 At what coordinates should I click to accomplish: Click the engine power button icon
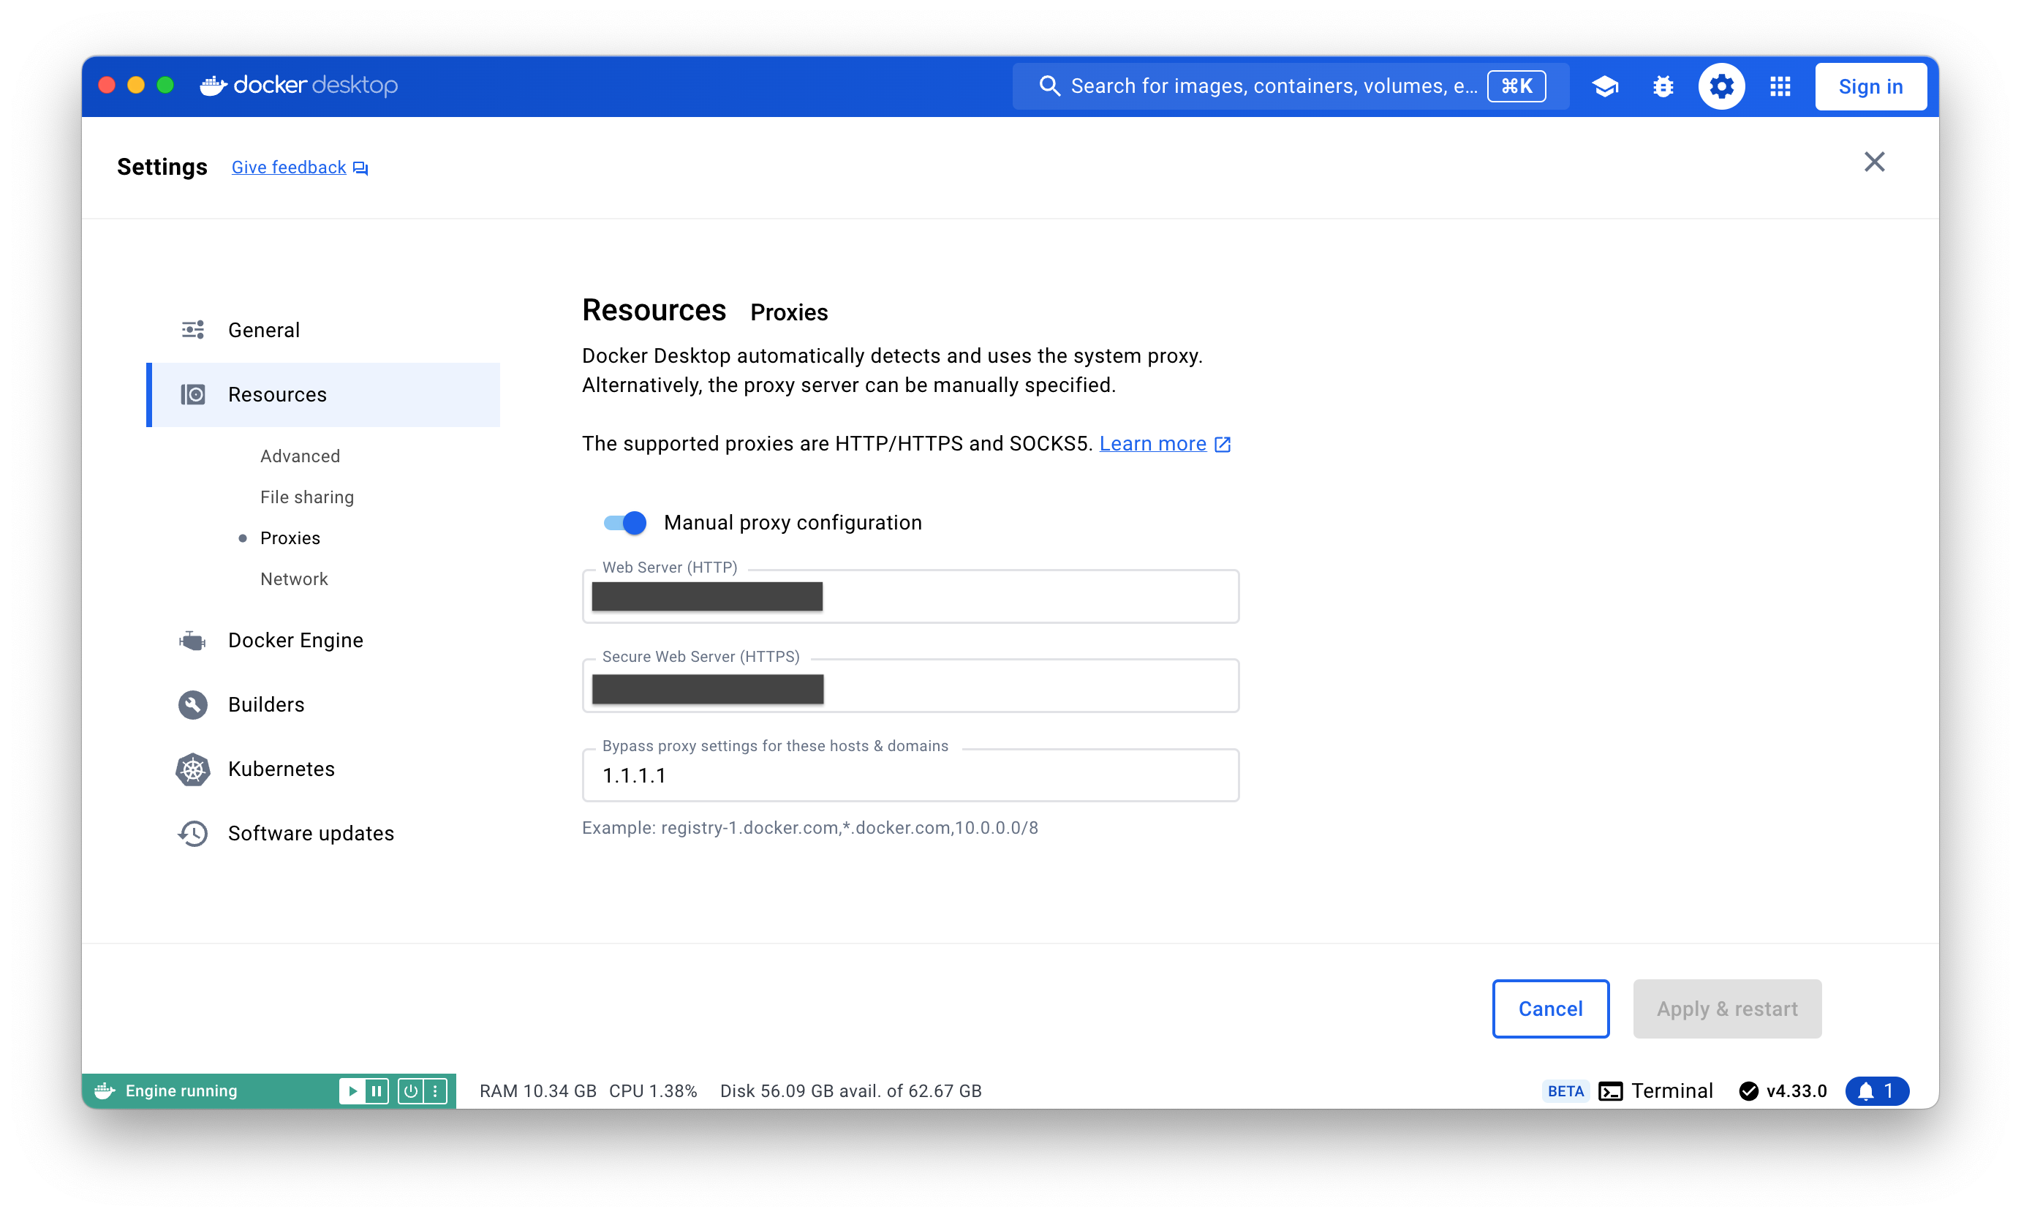click(411, 1090)
